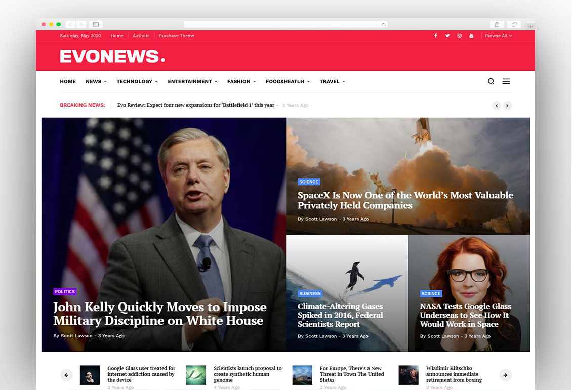
Task: Open the Politics category tag
Action: [65, 291]
